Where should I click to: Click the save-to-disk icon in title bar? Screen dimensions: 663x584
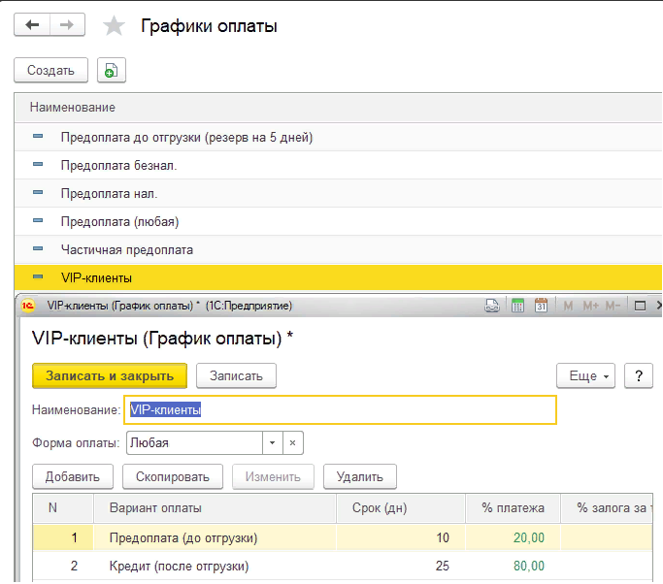click(493, 306)
